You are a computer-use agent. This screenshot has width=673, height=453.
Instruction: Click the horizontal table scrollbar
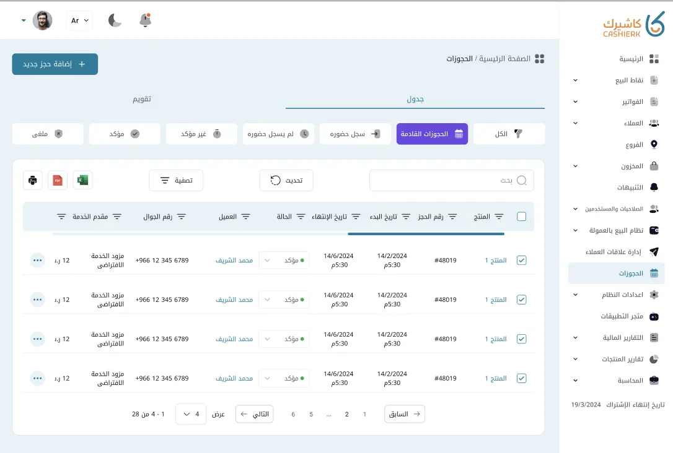tap(426, 234)
